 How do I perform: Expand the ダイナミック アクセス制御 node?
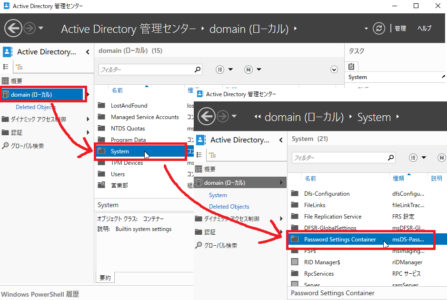click(88, 120)
